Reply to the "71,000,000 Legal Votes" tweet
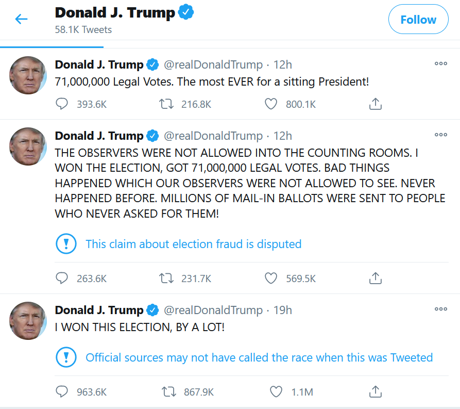 coord(62,104)
